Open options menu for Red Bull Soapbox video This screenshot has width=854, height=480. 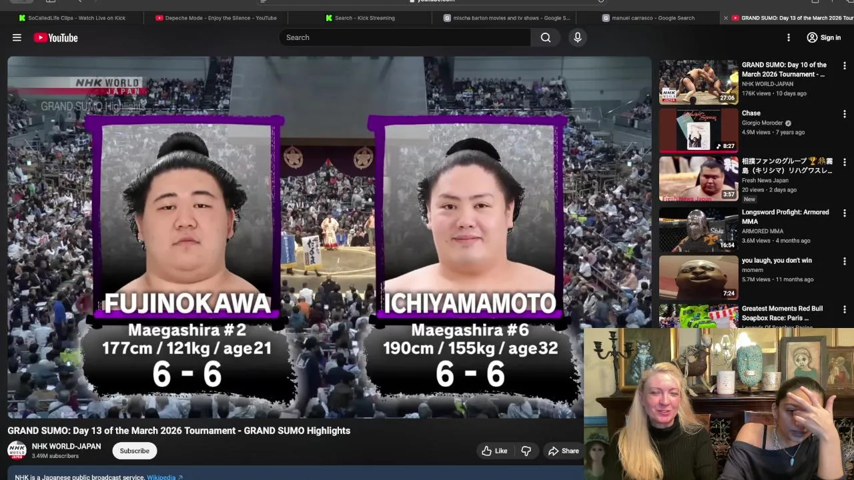tap(845, 309)
